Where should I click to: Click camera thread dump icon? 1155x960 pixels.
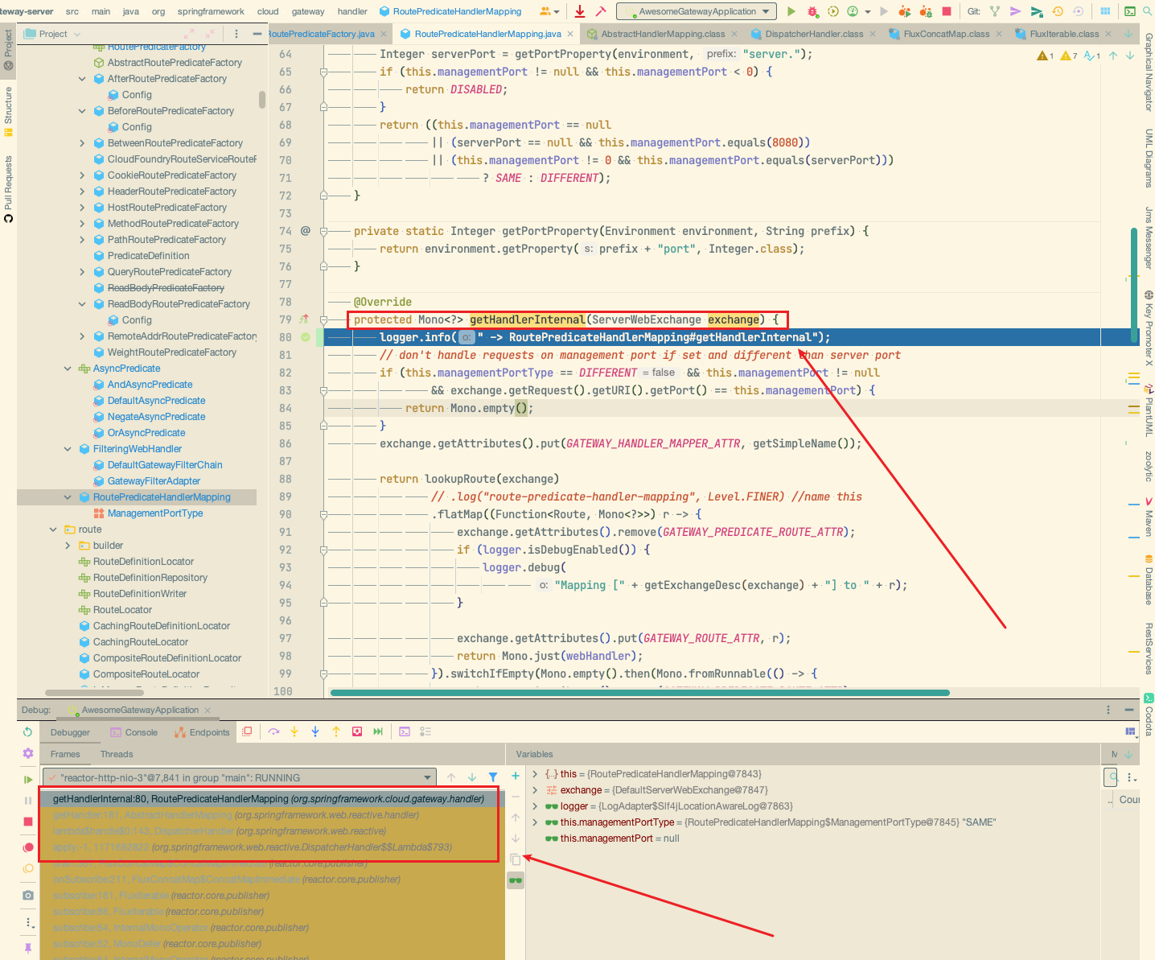click(x=28, y=895)
